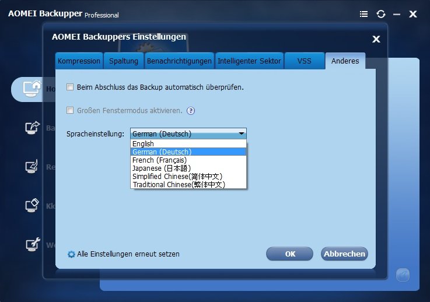The image size is (430, 302).
Task: Switch to the VSS tab
Action: coord(305,61)
